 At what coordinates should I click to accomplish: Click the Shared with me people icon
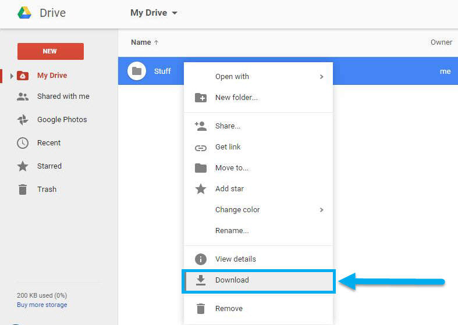pos(23,97)
